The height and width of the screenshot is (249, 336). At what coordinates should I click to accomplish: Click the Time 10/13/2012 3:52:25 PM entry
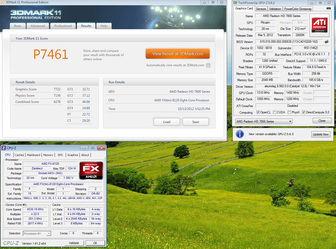tap(159, 109)
